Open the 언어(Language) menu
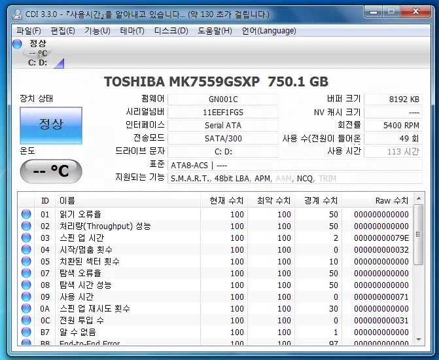Viewport: 439px width, 360px height. (269, 31)
